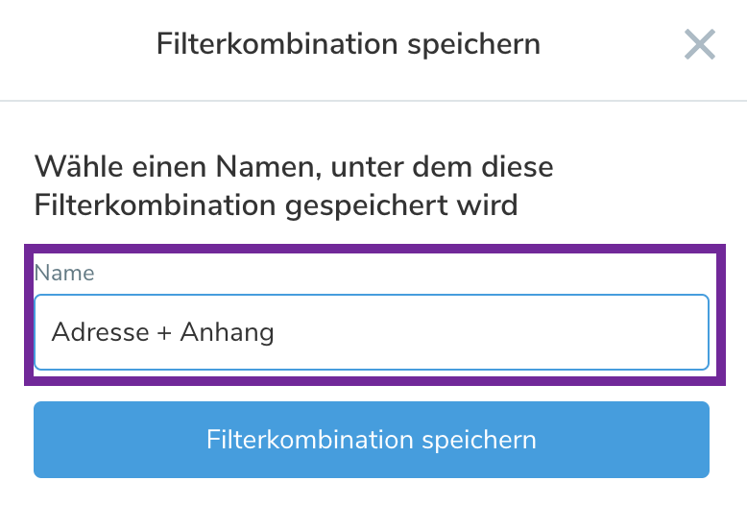The width and height of the screenshot is (747, 505).
Task: Save the filter combination named Adresse + Anhang
Action: (x=371, y=440)
